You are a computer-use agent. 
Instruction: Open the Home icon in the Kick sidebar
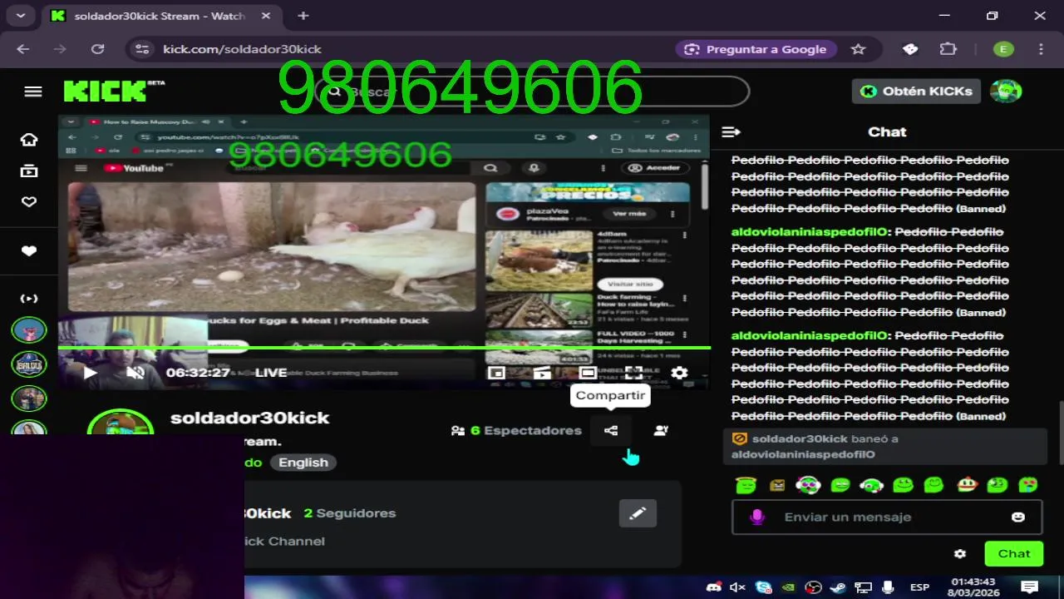(29, 140)
